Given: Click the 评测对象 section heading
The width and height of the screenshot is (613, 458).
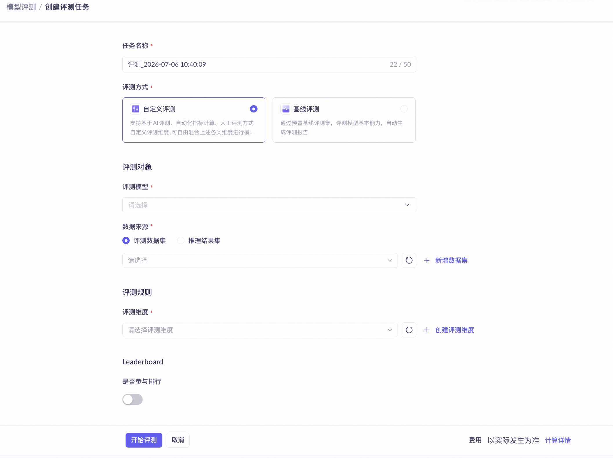Looking at the screenshot, I should point(137,167).
